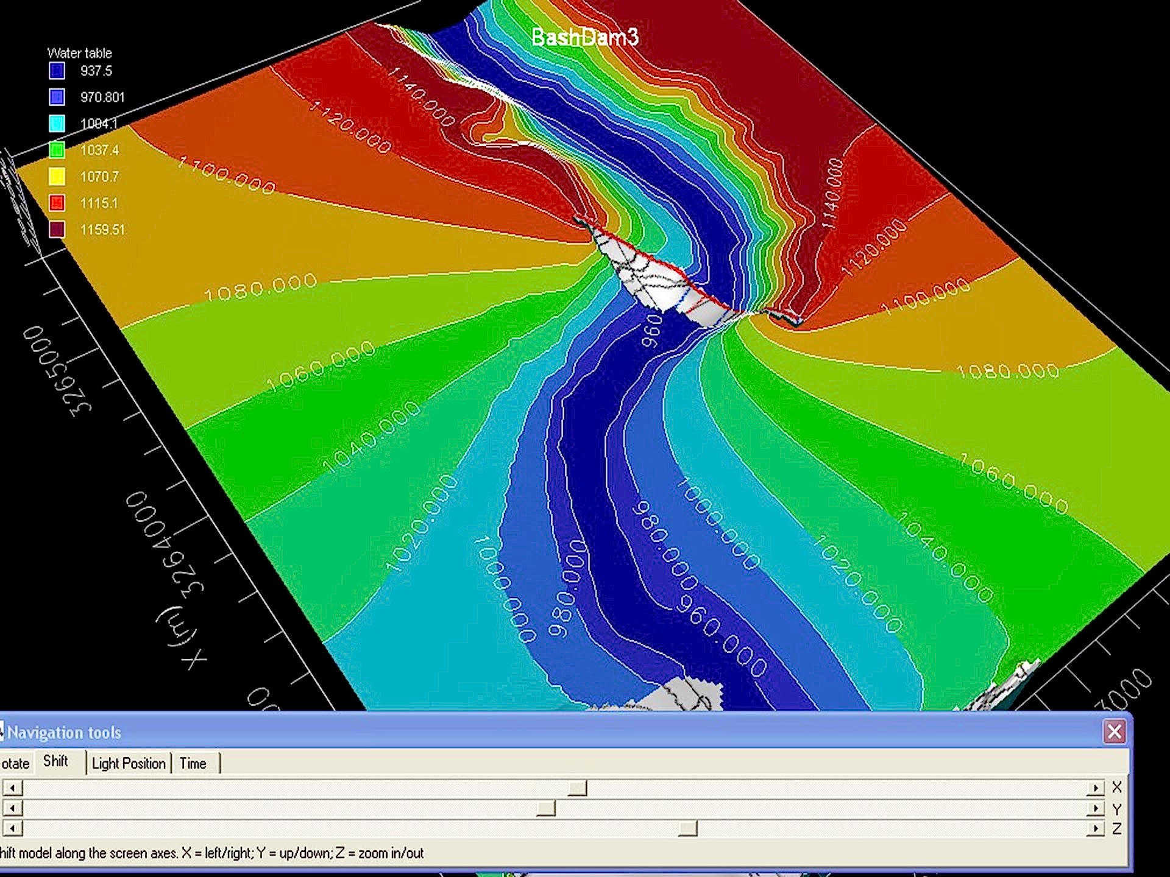Click the 'Water table' legend title
Viewport: 1170px width, 877px height.
coord(80,53)
